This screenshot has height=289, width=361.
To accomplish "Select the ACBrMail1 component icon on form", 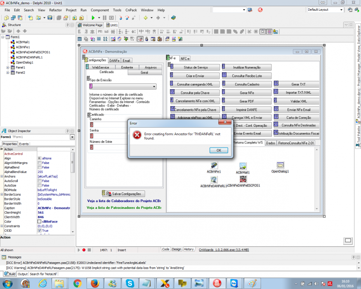I will pos(243,166).
